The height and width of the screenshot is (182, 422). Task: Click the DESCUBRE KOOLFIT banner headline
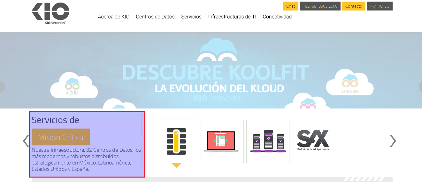(216, 72)
